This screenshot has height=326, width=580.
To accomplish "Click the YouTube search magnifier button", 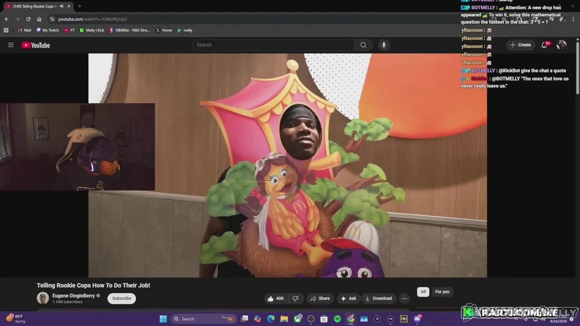I will click(x=363, y=45).
